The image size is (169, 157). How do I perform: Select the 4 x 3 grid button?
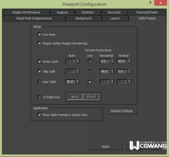[x=75, y=97]
